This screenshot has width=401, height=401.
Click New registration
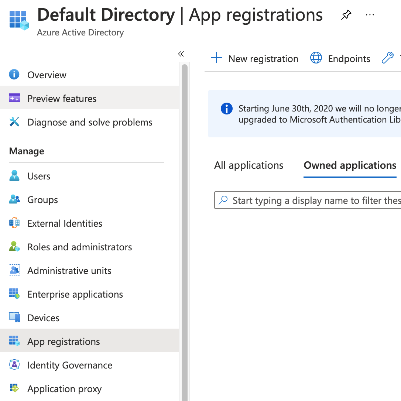pyautogui.click(x=255, y=58)
